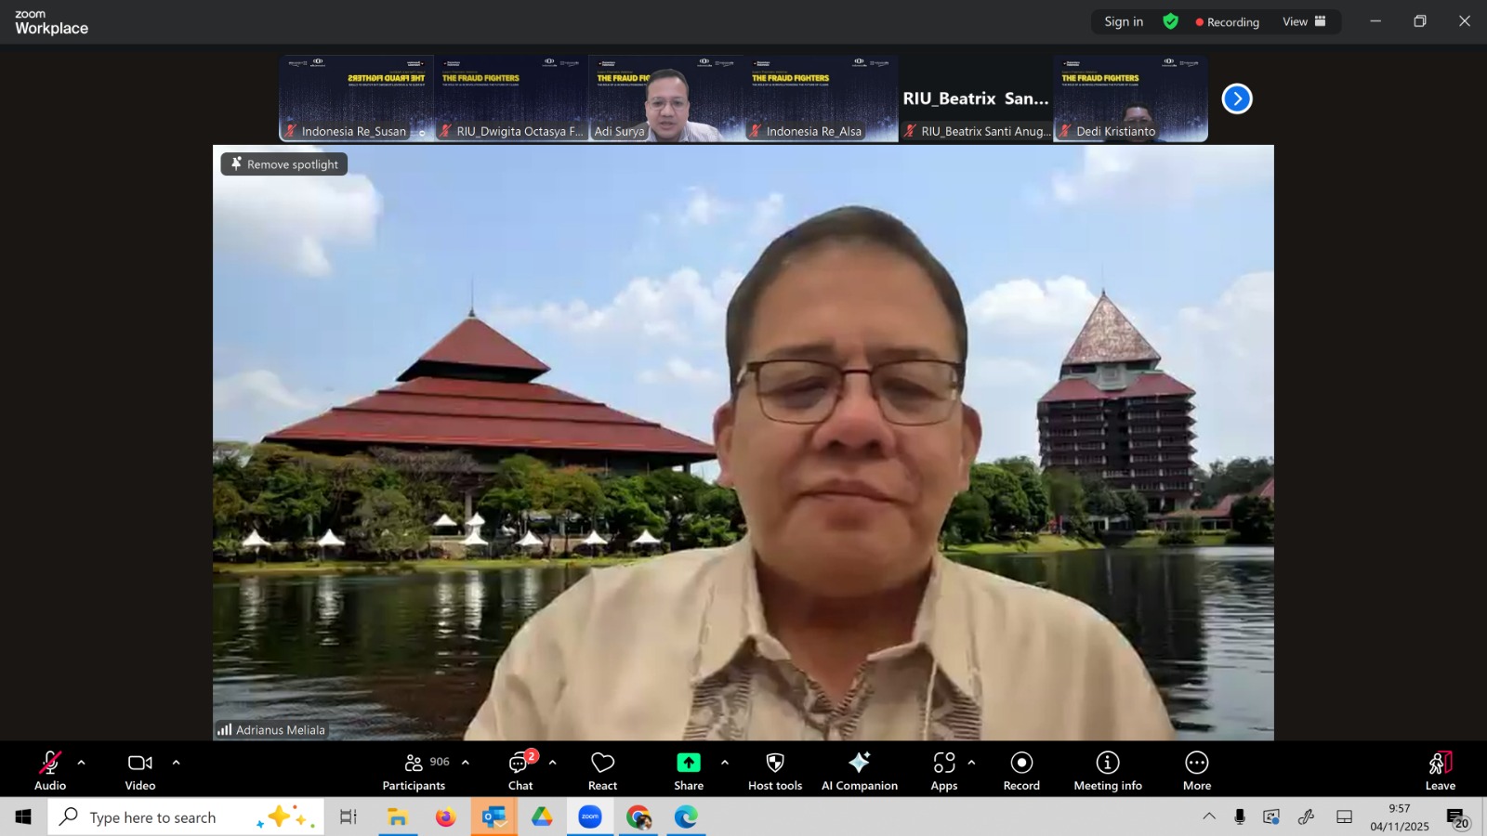Unmute microphone via Audio button

pyautogui.click(x=50, y=770)
